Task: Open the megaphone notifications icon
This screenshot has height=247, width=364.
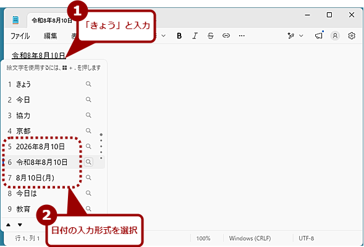Action: pyautogui.click(x=319, y=35)
